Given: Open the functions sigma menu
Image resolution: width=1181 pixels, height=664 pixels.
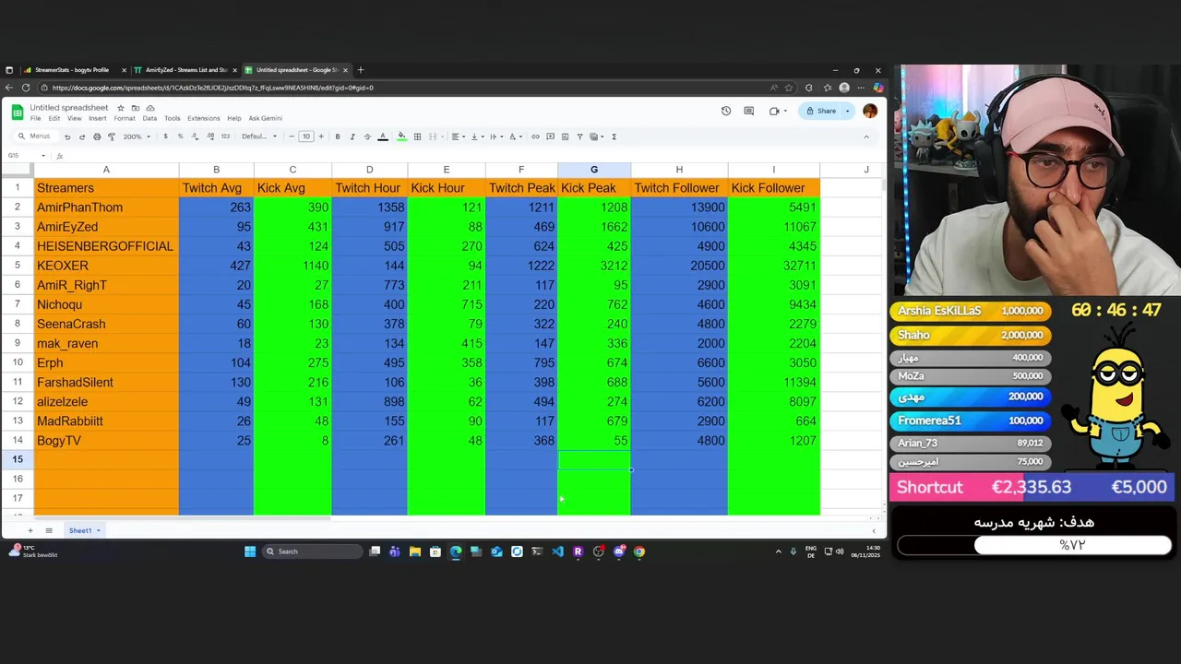Looking at the screenshot, I should [x=614, y=136].
